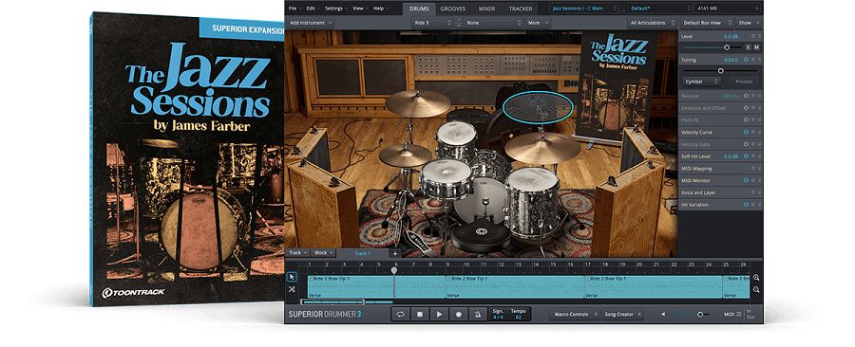Open the MIDI In/Out indicator
This screenshot has width=855, height=347.
click(750, 315)
